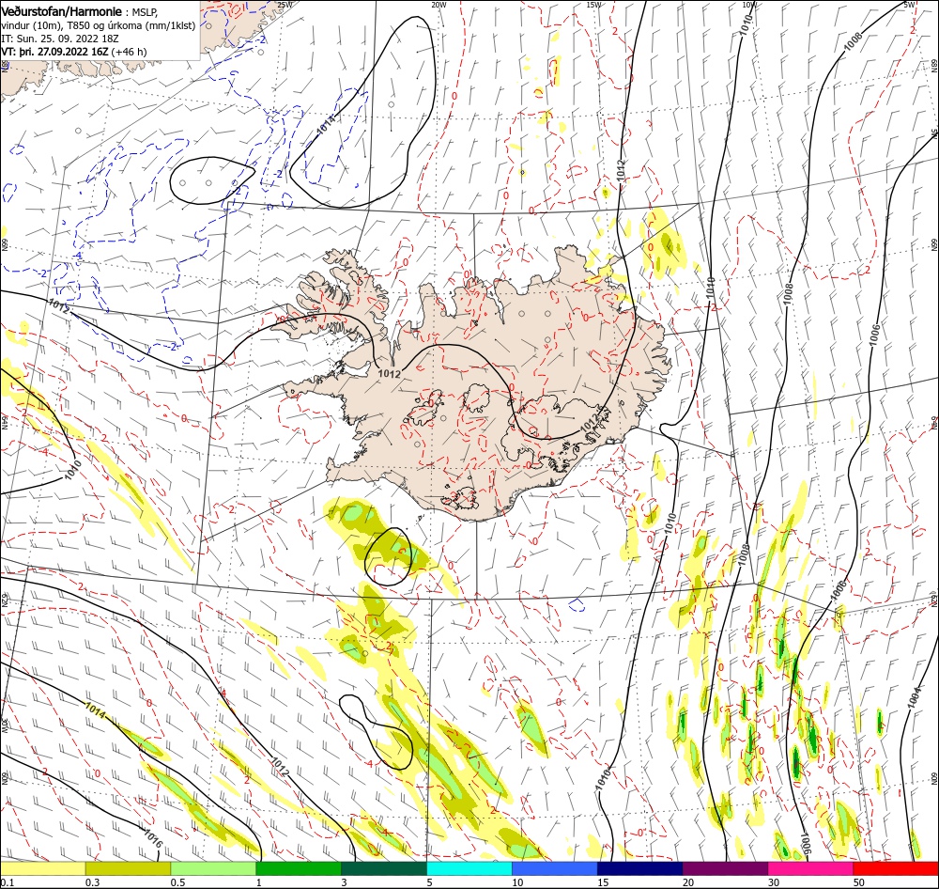Click the green 1–3 mm legend swatch
Image resolution: width=939 pixels, height=889 pixels.
click(x=299, y=868)
